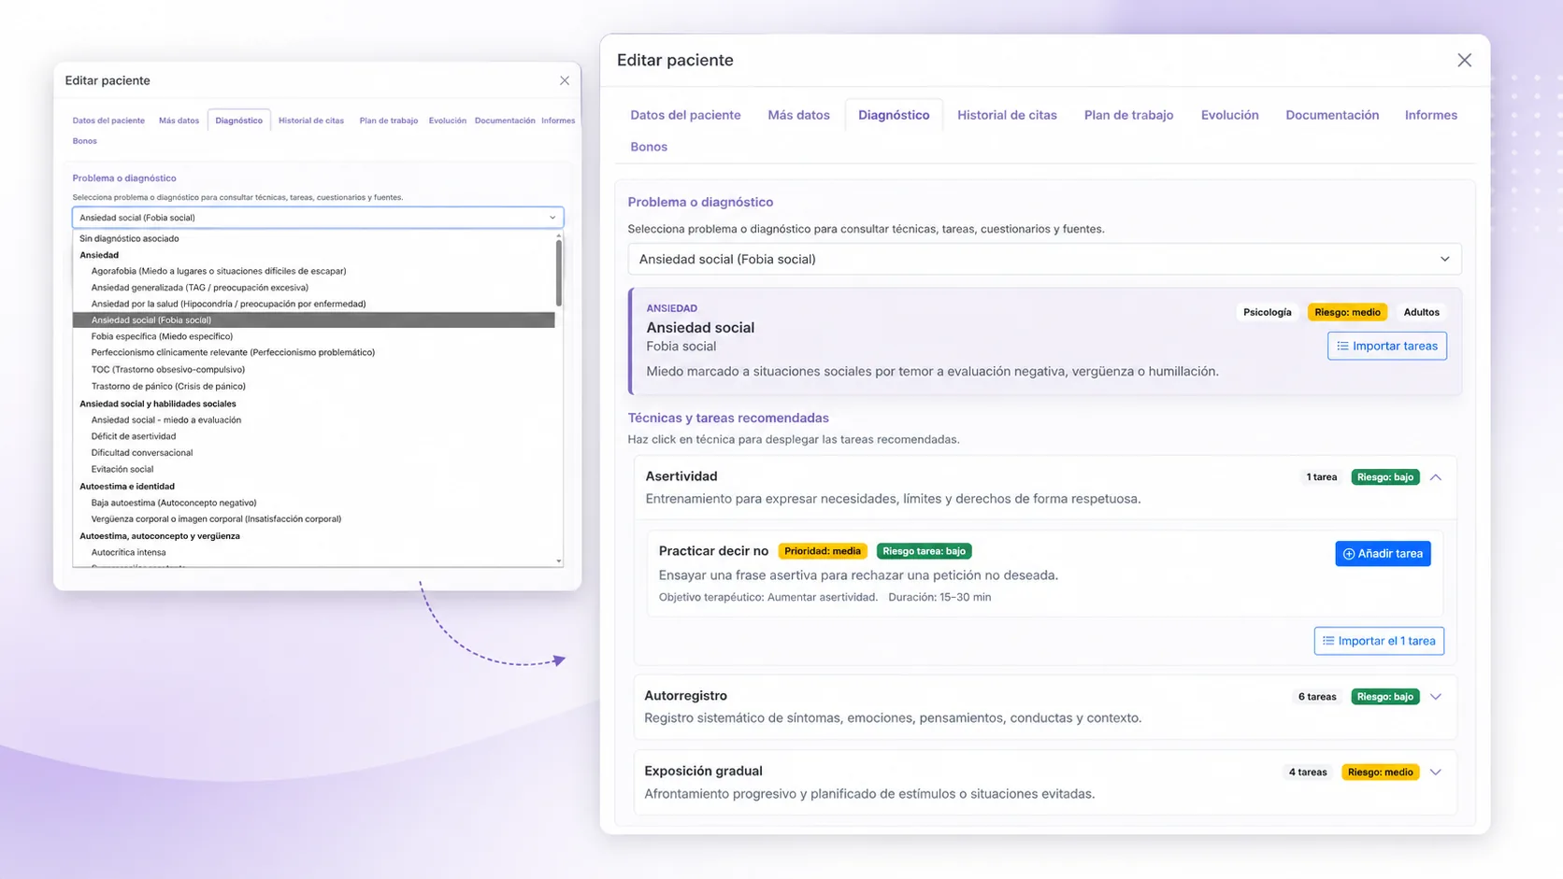Open Más datos tab in large dialog
The width and height of the screenshot is (1563, 879).
pyautogui.click(x=798, y=115)
